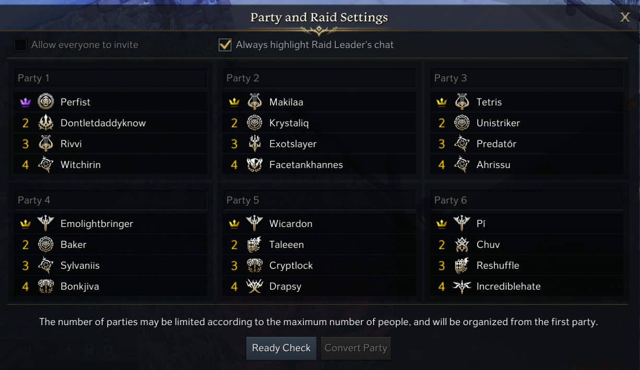Click the class icon beside Drapsy
The height and width of the screenshot is (370, 640).
(x=254, y=286)
